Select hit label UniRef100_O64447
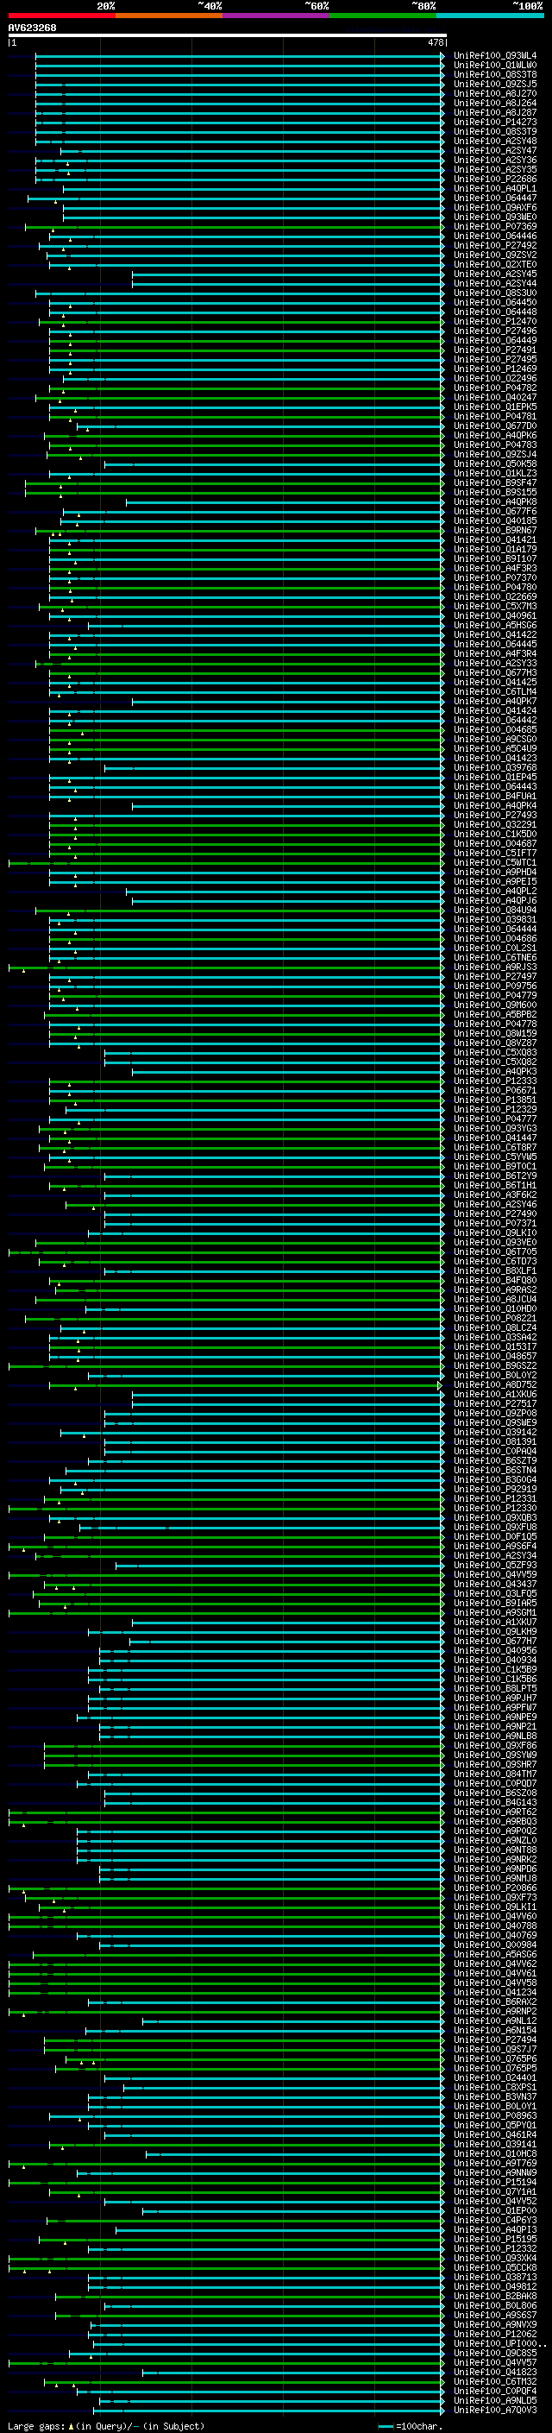 (x=495, y=199)
